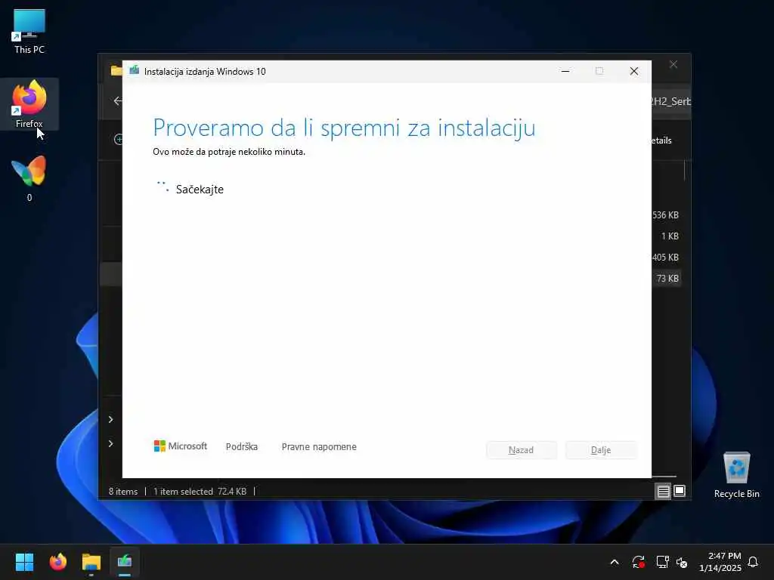Close the File Explorer window
774x580 pixels.
tap(673, 65)
